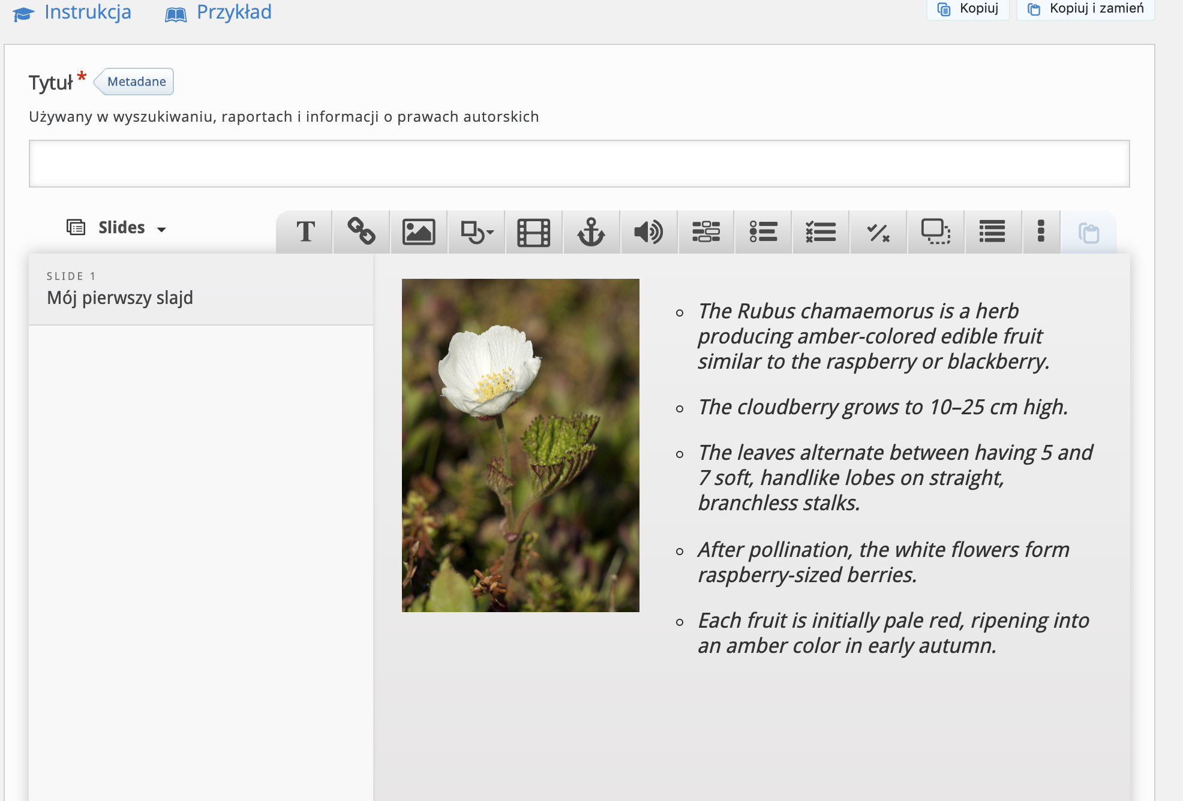Click the Kopiuj i zamień button

point(1085,8)
